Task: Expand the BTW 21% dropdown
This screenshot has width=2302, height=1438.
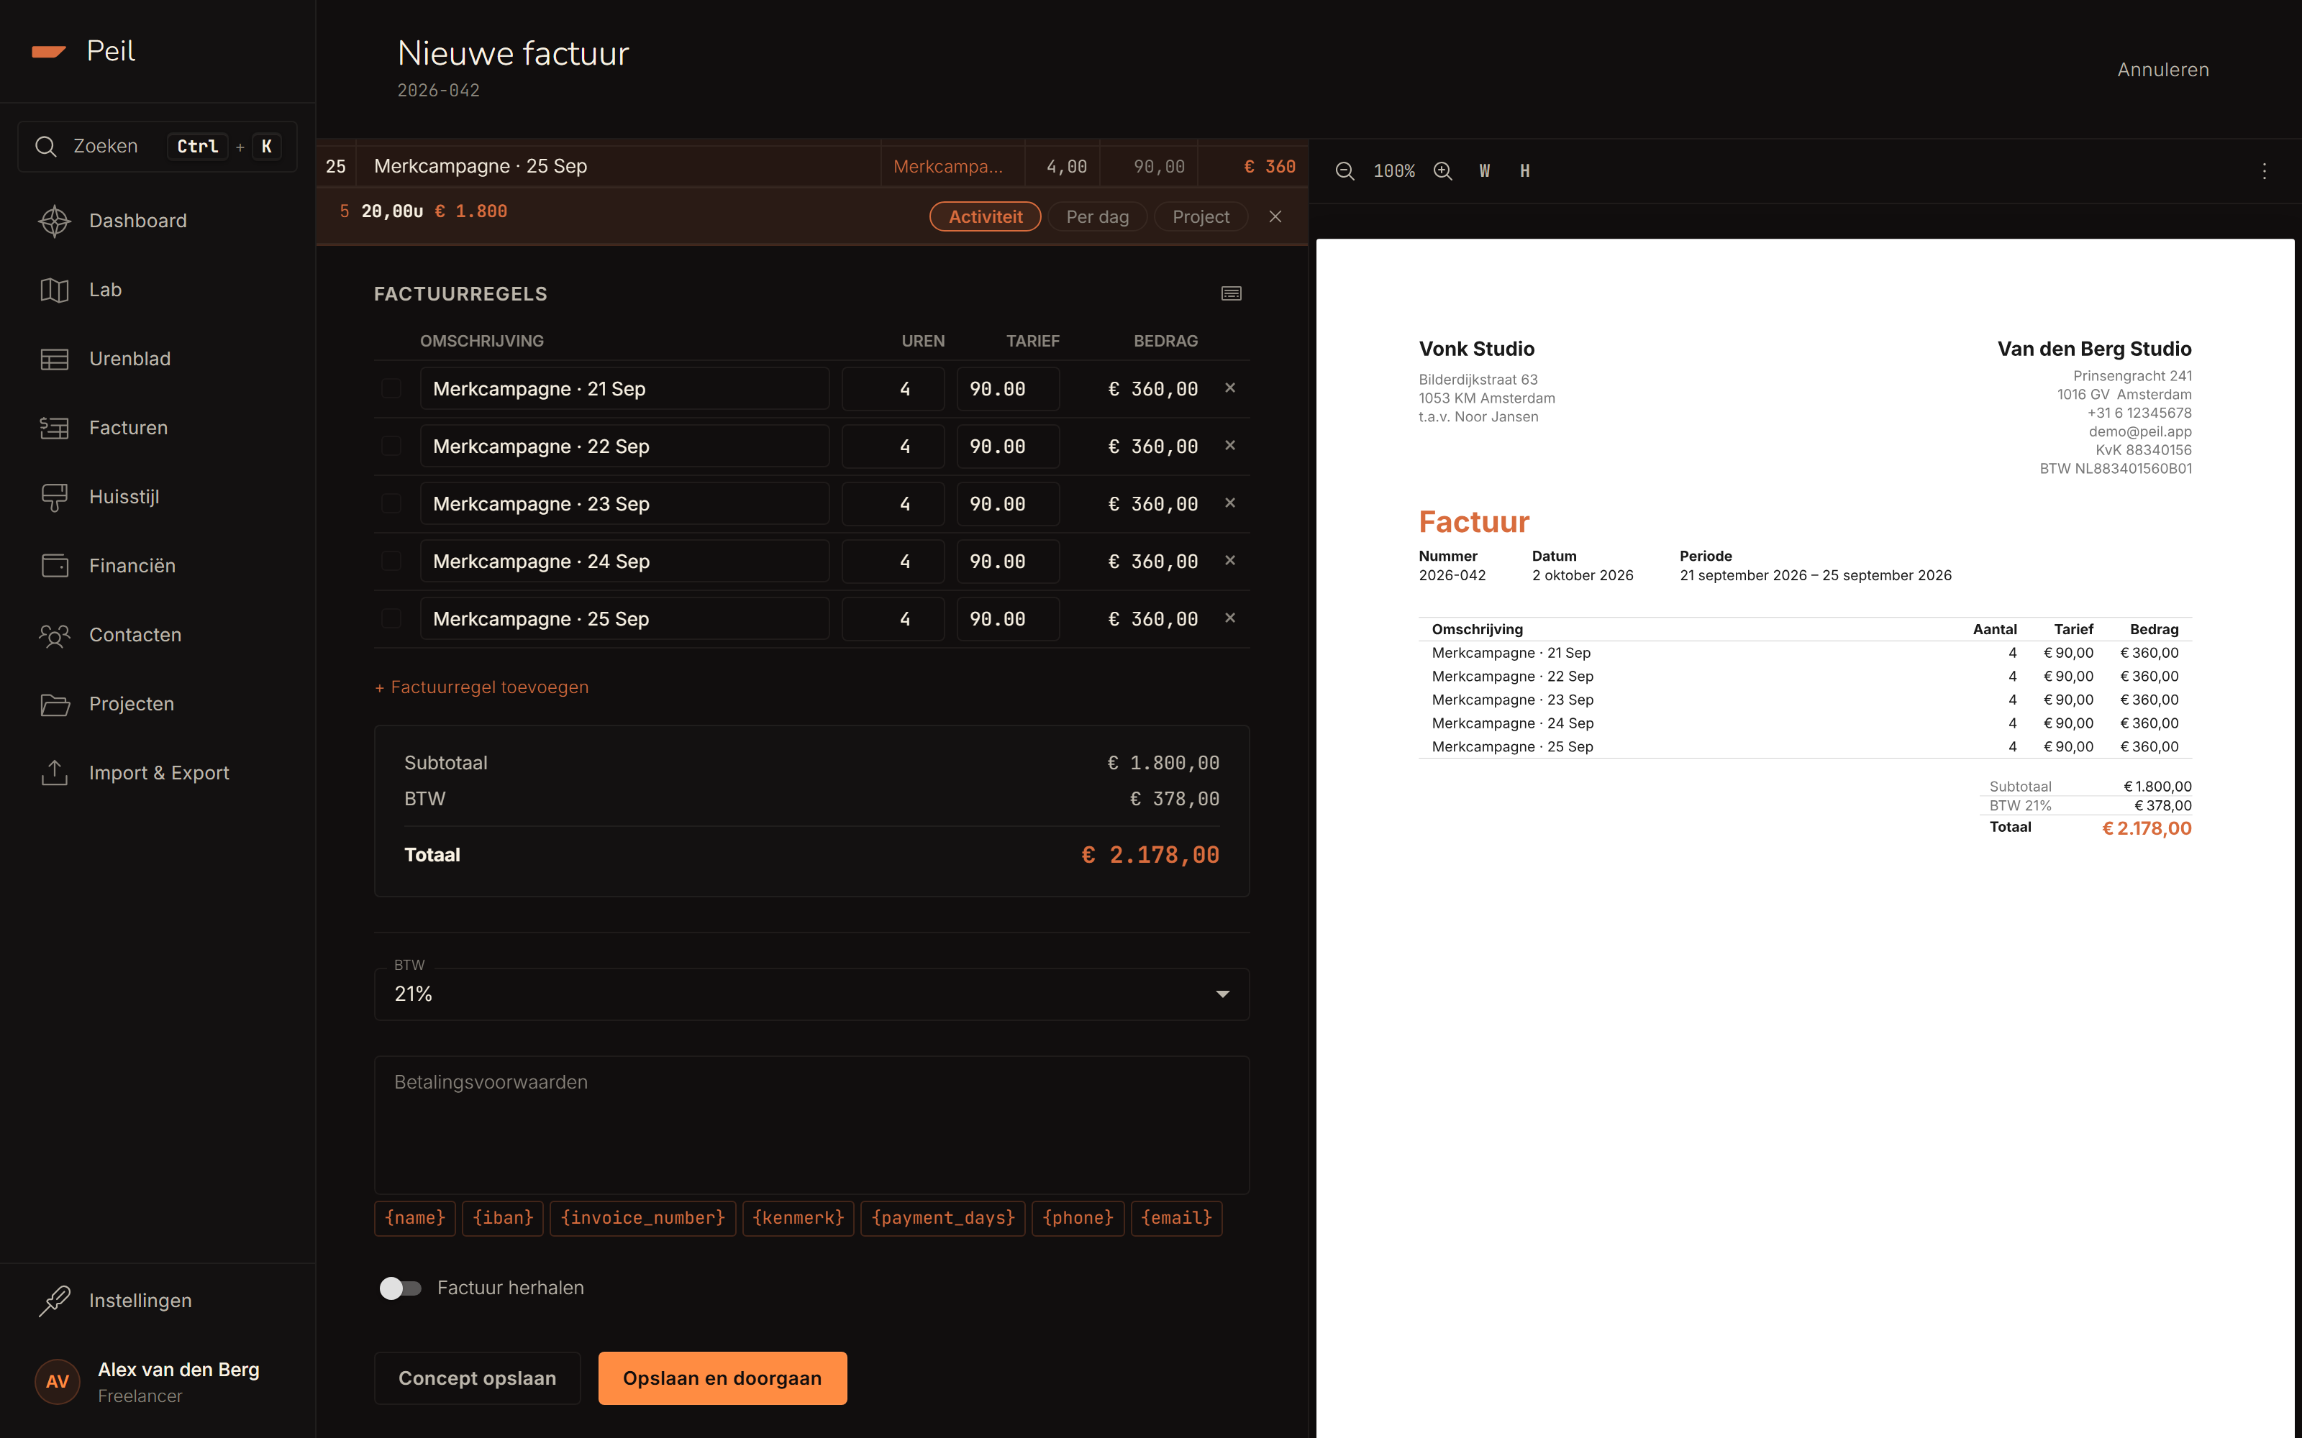Action: pos(811,994)
